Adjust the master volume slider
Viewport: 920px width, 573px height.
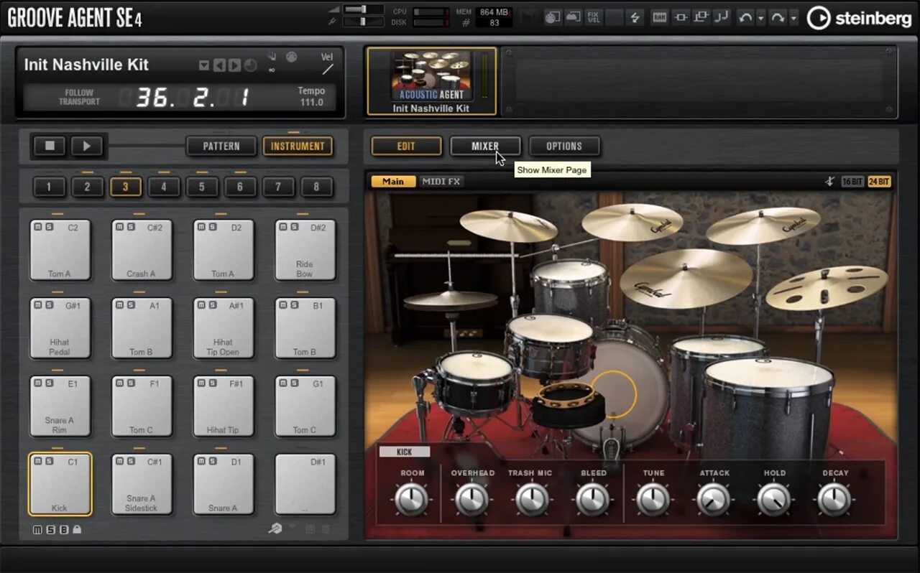pos(363,9)
